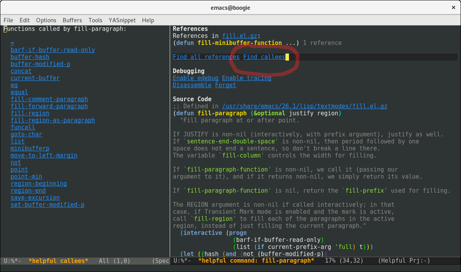Follow the set-buffer-modified-p callee link
The width and height of the screenshot is (461, 272).
click(x=47, y=205)
